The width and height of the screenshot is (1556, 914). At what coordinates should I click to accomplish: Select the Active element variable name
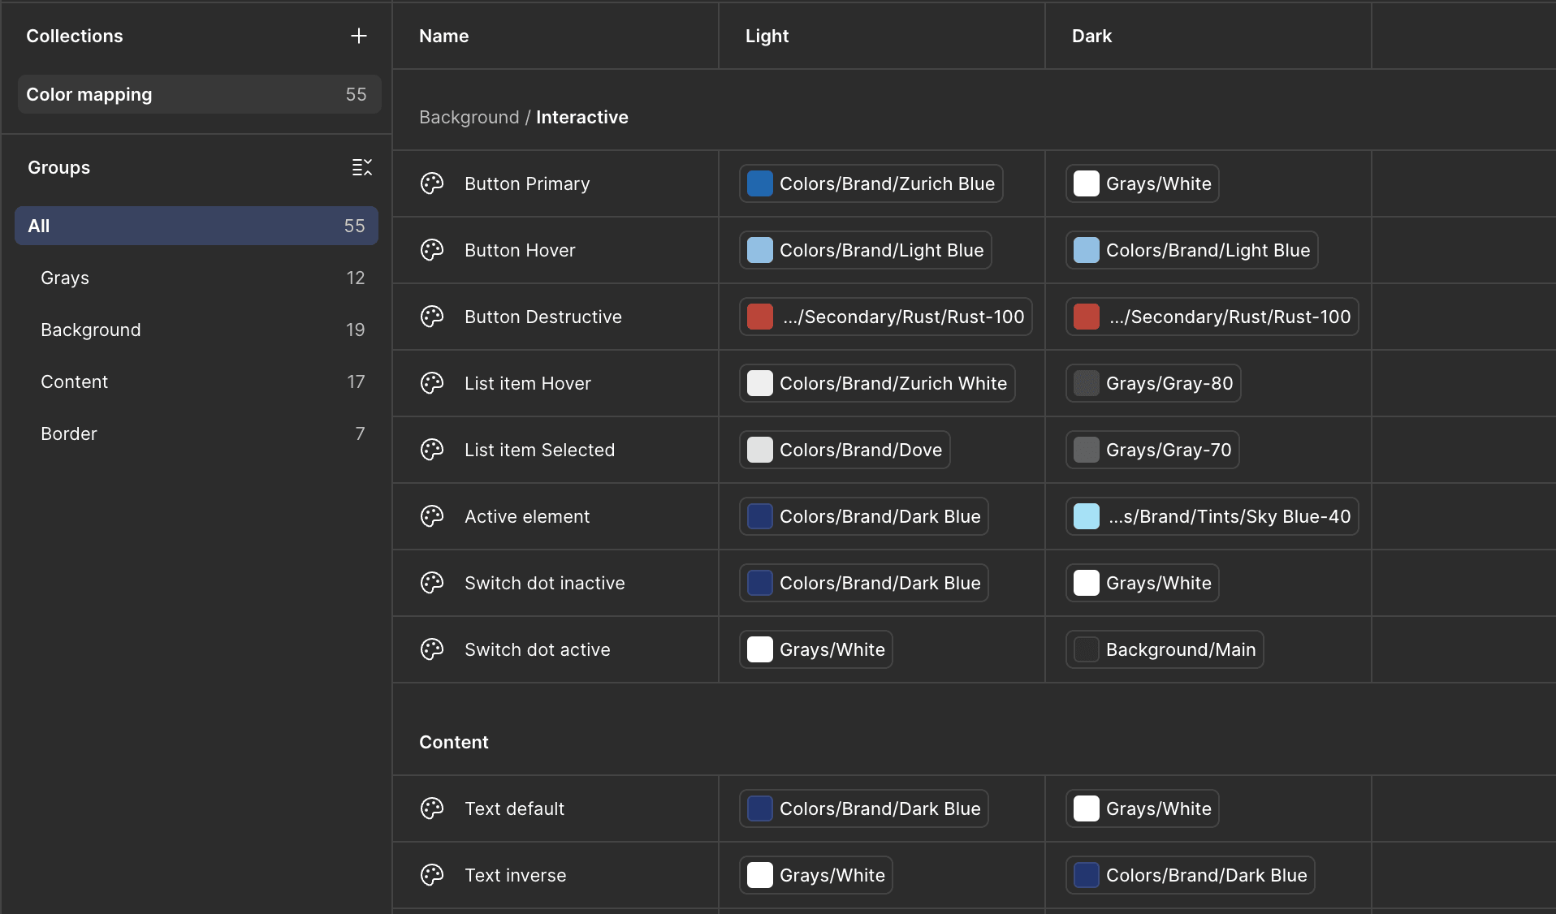tap(527, 516)
